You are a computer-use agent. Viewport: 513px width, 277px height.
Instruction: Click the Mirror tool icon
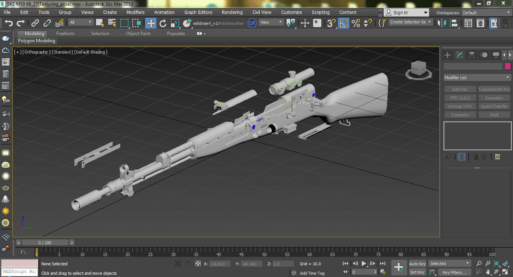(442, 23)
